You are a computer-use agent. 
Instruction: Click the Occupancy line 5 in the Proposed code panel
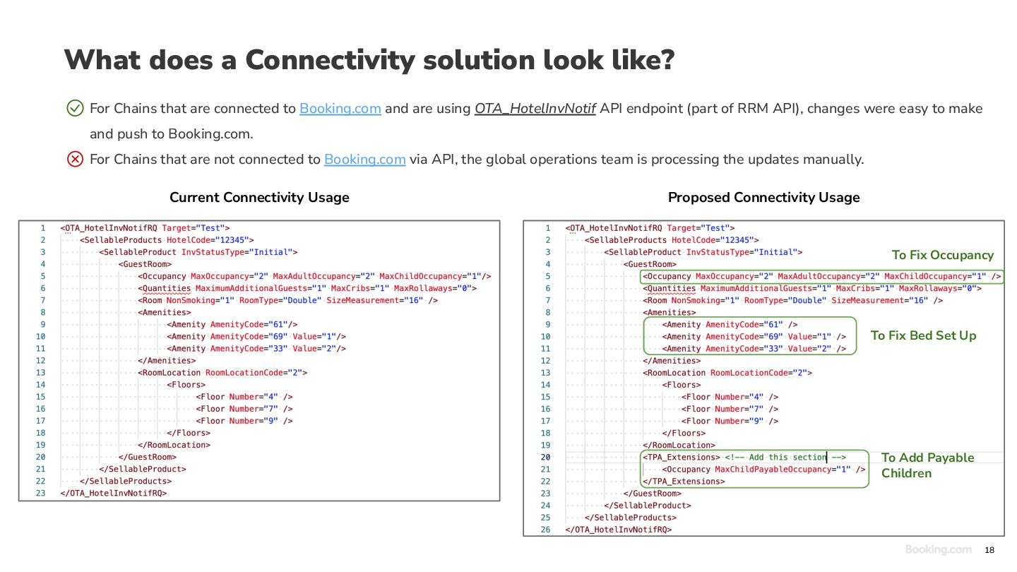click(x=822, y=276)
